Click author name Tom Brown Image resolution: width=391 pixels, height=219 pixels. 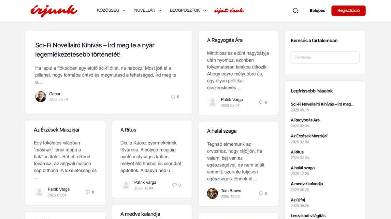pos(231,191)
